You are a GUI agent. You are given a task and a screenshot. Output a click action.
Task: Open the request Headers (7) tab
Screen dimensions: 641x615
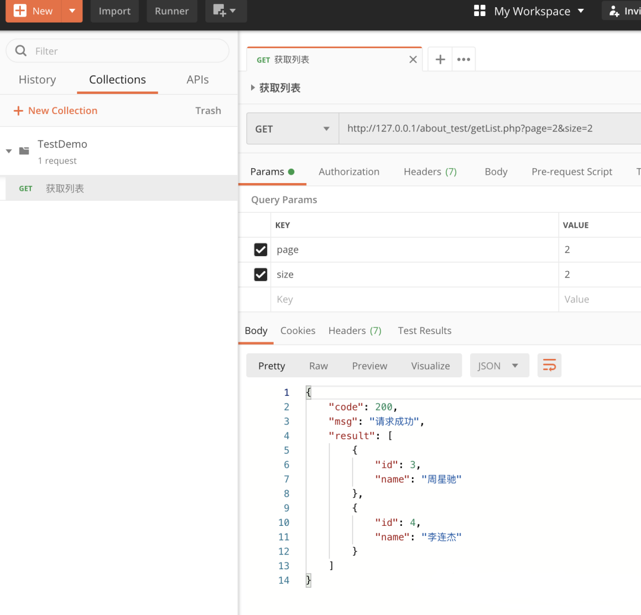(x=430, y=172)
